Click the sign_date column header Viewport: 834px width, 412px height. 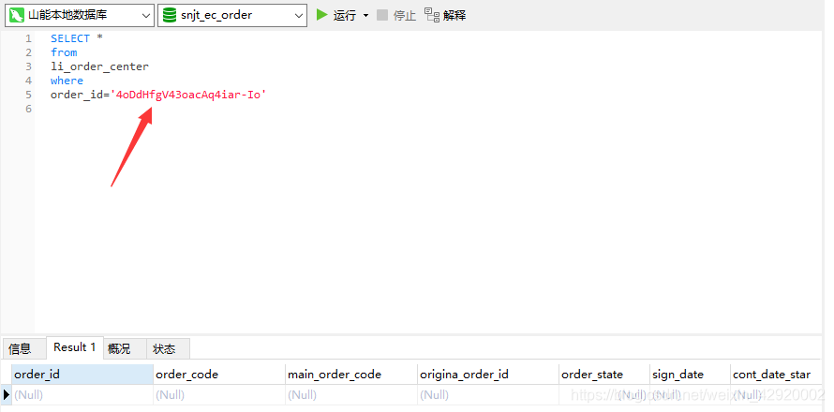[x=690, y=375]
